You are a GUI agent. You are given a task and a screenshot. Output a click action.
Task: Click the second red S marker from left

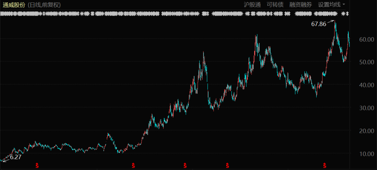point(133,165)
